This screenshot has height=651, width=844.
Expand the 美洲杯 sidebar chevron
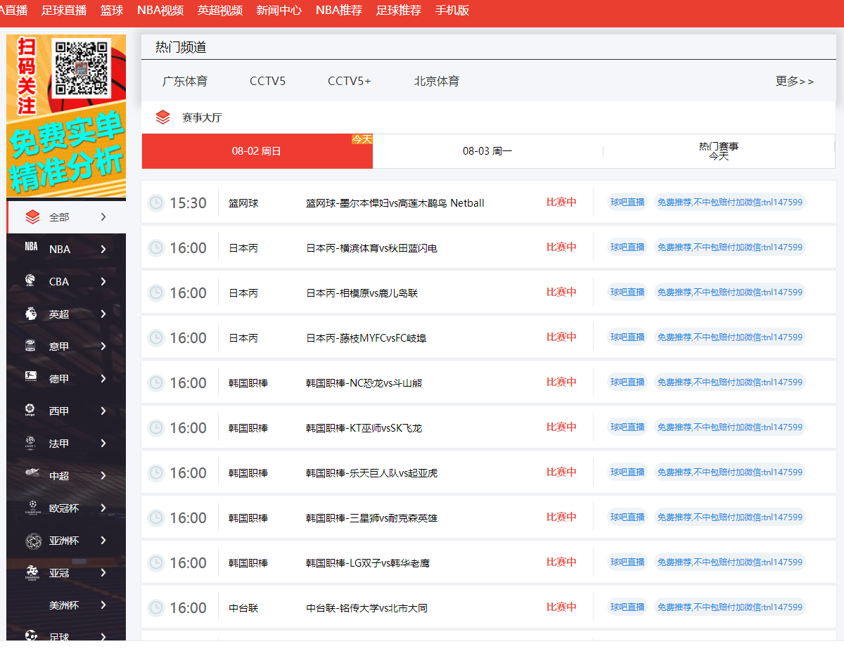[x=103, y=605]
